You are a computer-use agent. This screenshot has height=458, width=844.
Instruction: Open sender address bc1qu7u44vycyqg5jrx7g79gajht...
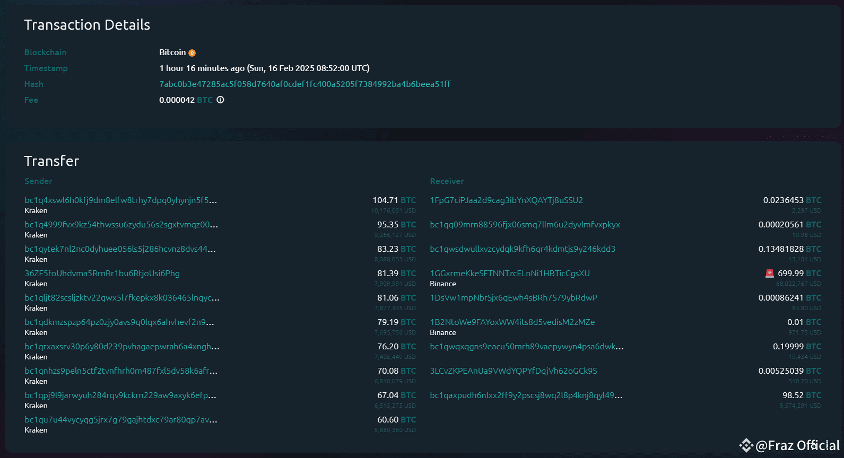tap(121, 420)
